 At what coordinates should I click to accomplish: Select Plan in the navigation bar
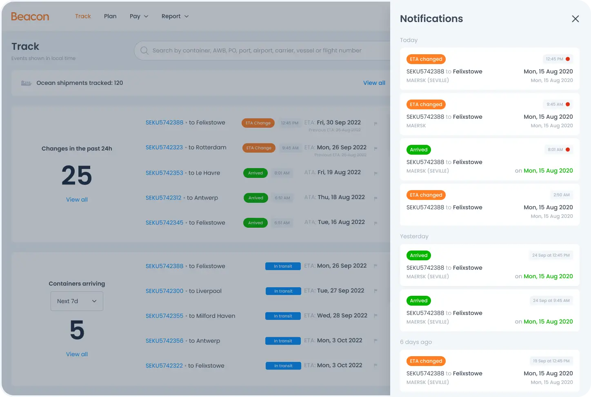[x=110, y=16]
